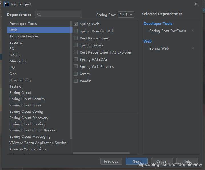Open the NoSQL category

(x=39, y=55)
